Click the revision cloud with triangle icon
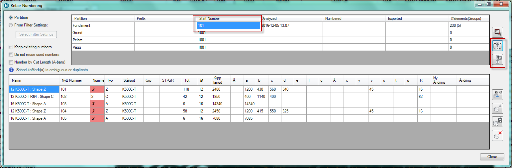The image size is (512, 168). 497,108
